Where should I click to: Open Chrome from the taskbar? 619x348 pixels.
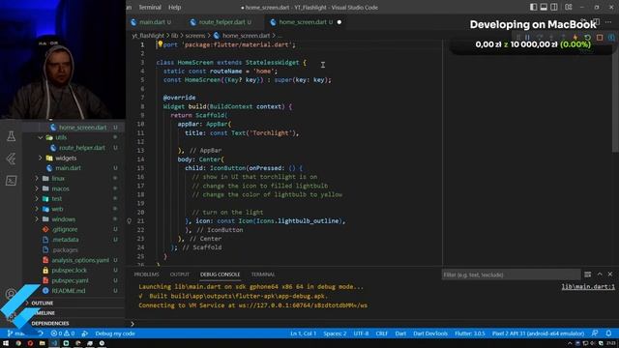coord(18,344)
